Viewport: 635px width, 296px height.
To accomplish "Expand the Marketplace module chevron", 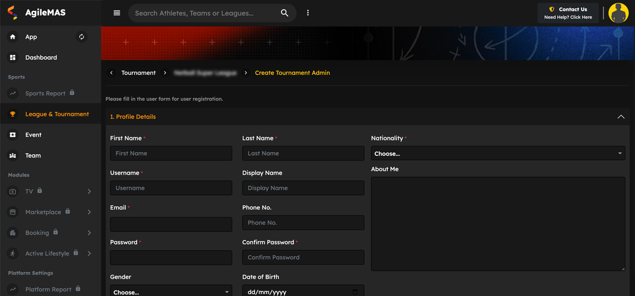I will [x=89, y=212].
